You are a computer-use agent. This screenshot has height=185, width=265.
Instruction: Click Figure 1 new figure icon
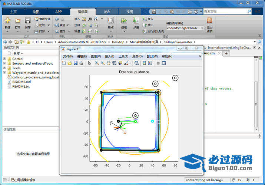(64, 63)
